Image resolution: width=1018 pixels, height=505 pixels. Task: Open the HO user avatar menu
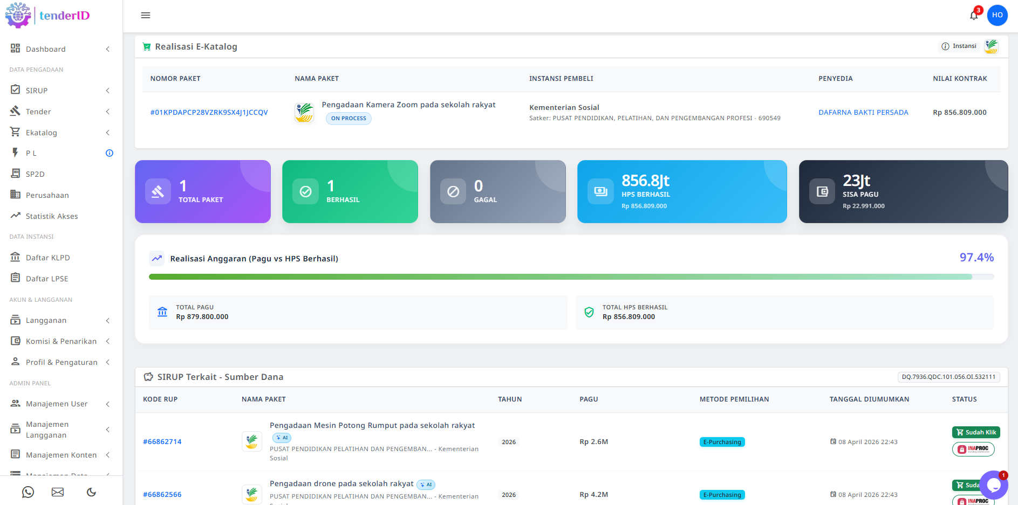[x=997, y=15]
